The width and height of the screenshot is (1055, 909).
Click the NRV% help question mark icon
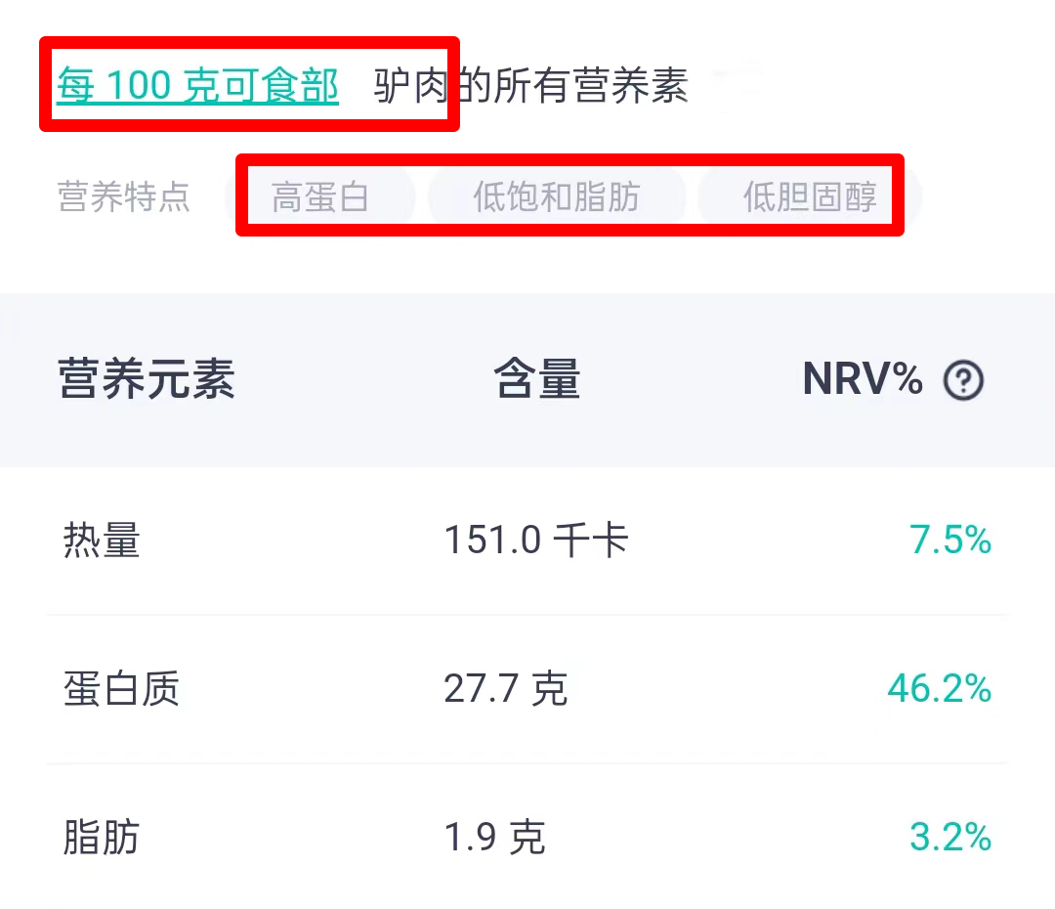click(963, 380)
